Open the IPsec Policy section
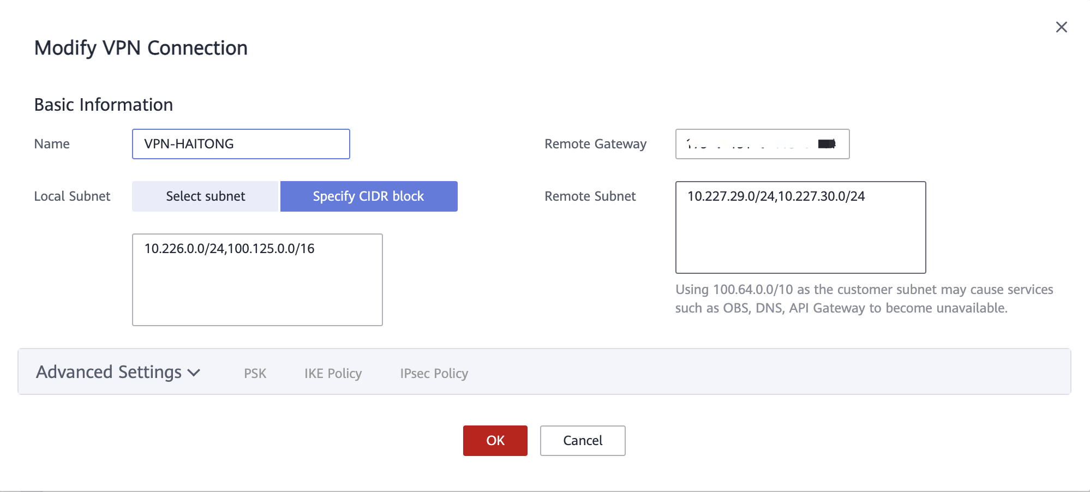This screenshot has width=1090, height=492. point(434,374)
